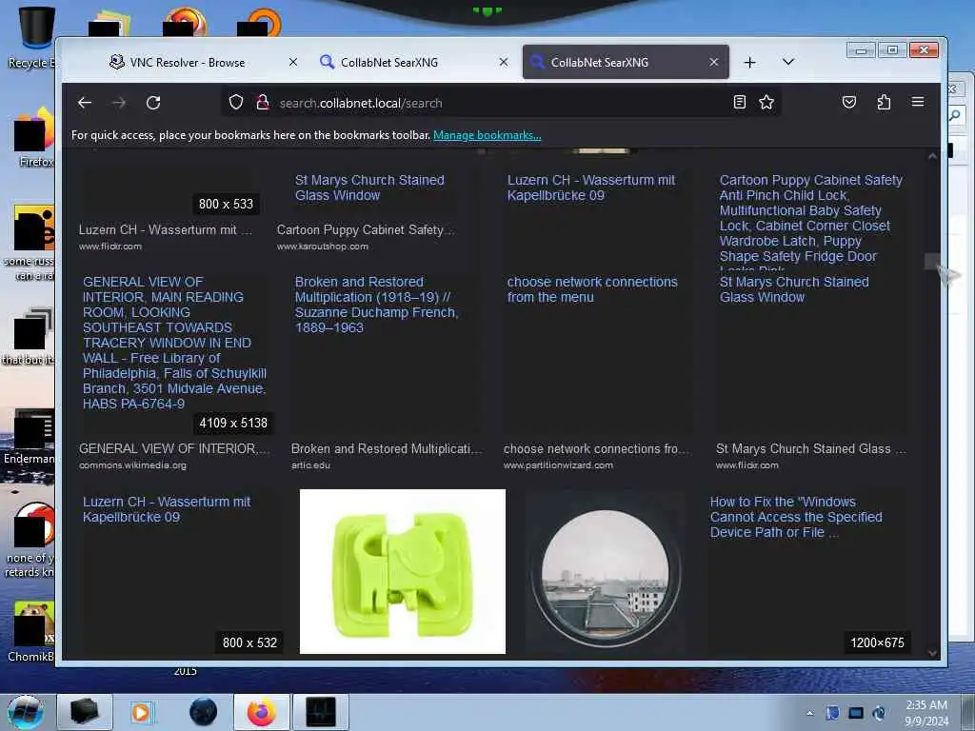Click the greyed-out forward navigation arrow
Screen dimensions: 975x731
pos(119,103)
